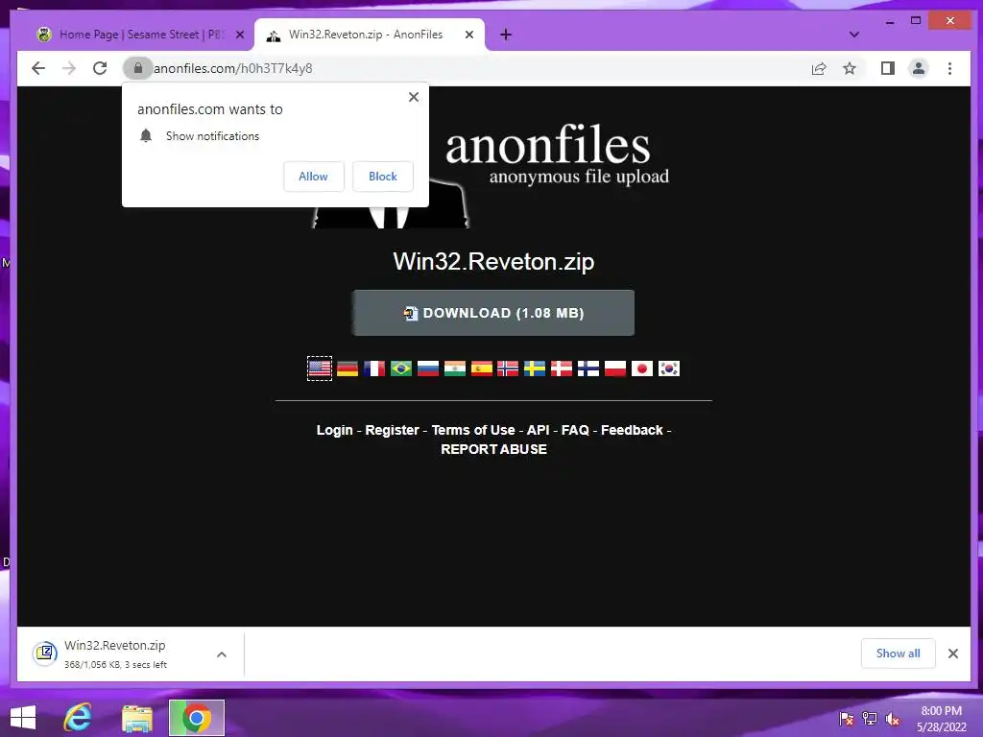Open the muted volume tray icon

point(893,718)
